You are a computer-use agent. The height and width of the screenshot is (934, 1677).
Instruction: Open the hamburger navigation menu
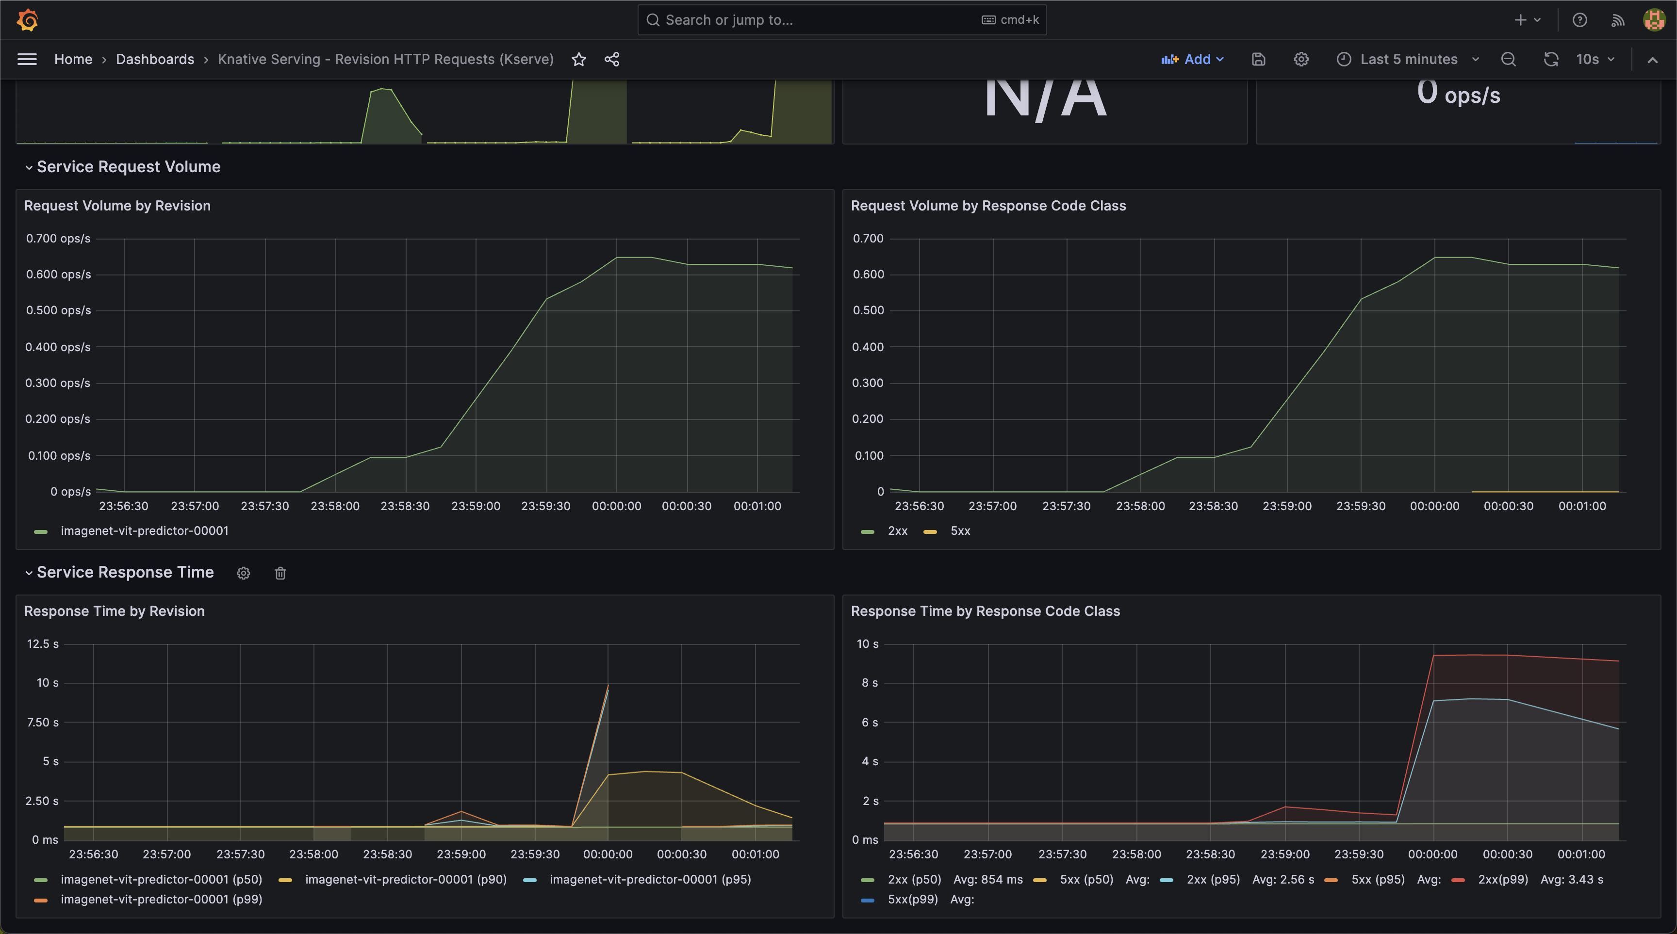[x=27, y=59]
